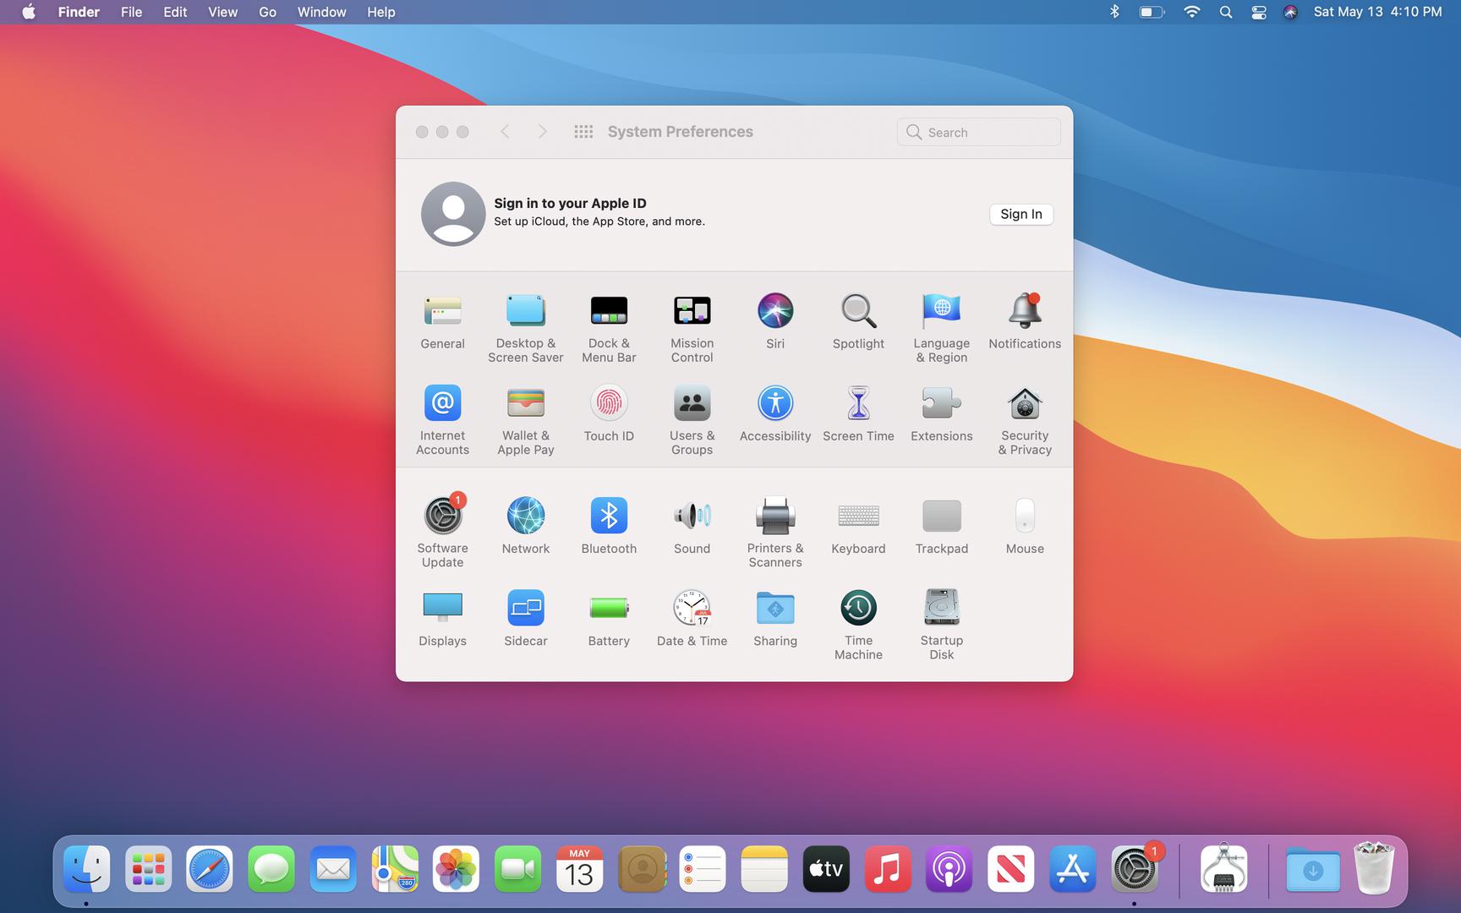Focus the System Preferences search field
Viewport: 1461px width, 913px height.
[978, 132]
